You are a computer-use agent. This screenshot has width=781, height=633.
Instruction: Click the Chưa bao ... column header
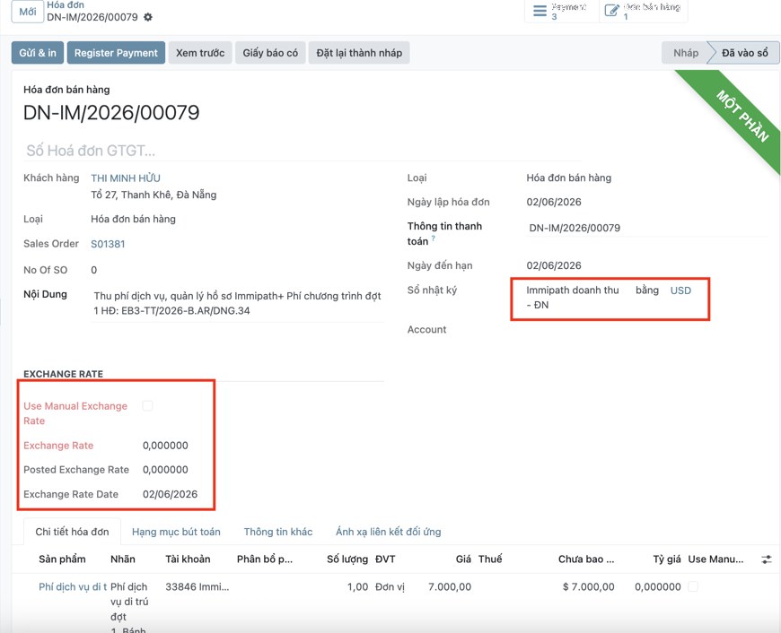tap(585, 559)
